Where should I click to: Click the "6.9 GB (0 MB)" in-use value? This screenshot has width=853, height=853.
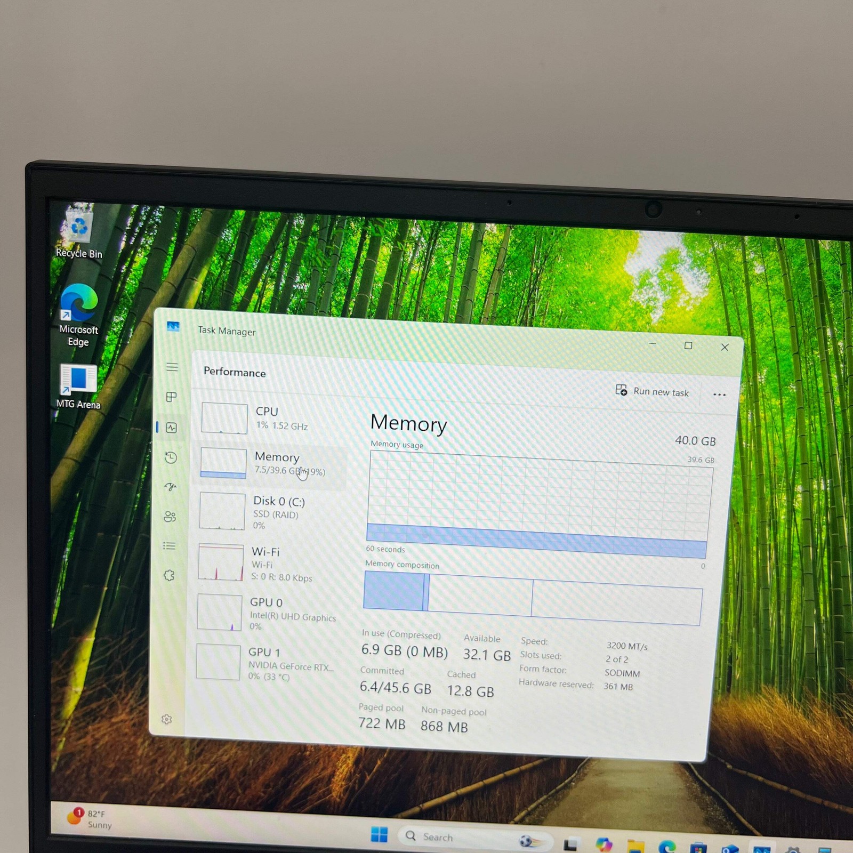coord(405,651)
